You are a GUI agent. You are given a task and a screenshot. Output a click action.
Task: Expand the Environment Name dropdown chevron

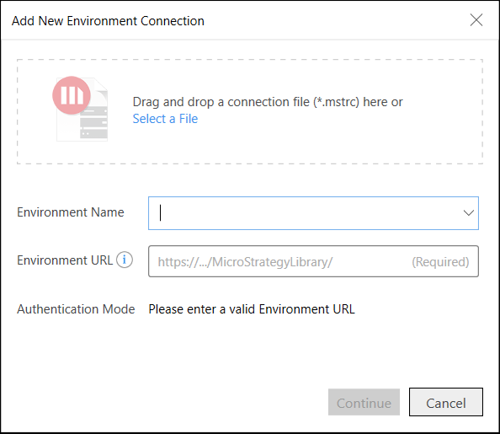click(468, 213)
